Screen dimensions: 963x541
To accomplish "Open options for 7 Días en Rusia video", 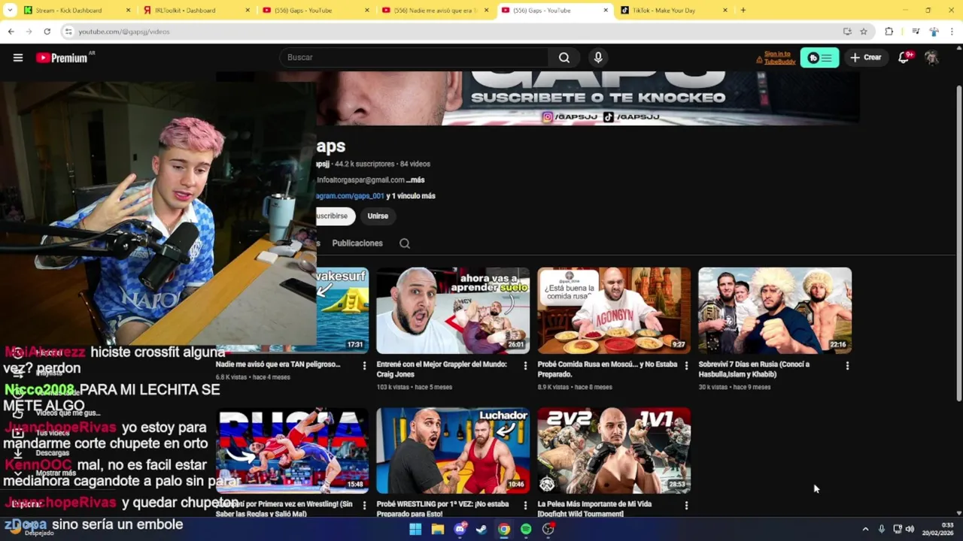I will [847, 366].
